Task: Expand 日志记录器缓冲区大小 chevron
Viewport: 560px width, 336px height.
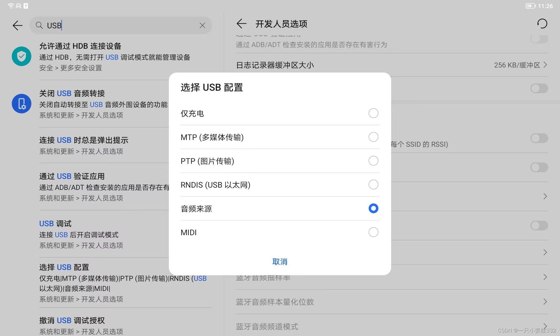Action: (x=545, y=65)
